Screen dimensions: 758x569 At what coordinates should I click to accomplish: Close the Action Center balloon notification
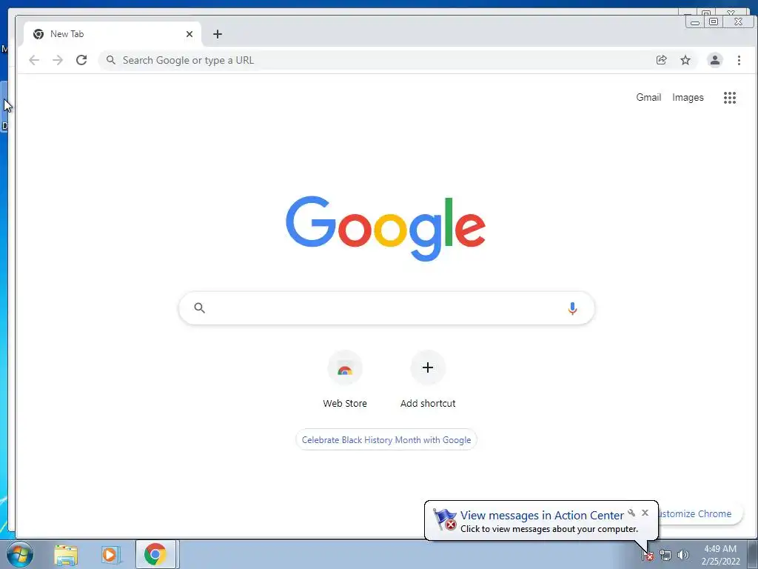pos(645,513)
